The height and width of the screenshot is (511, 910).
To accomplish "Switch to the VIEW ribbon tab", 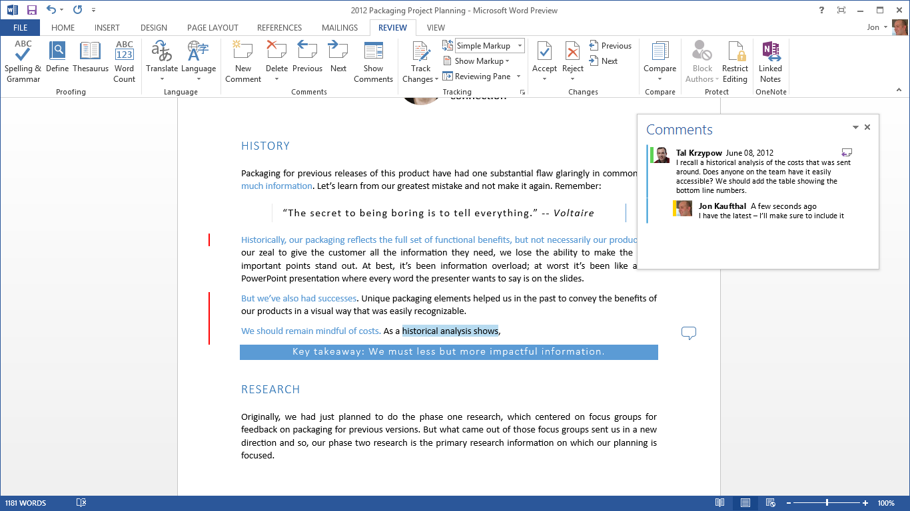I will 436,28.
